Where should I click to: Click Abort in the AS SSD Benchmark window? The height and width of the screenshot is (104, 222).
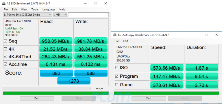79,99
